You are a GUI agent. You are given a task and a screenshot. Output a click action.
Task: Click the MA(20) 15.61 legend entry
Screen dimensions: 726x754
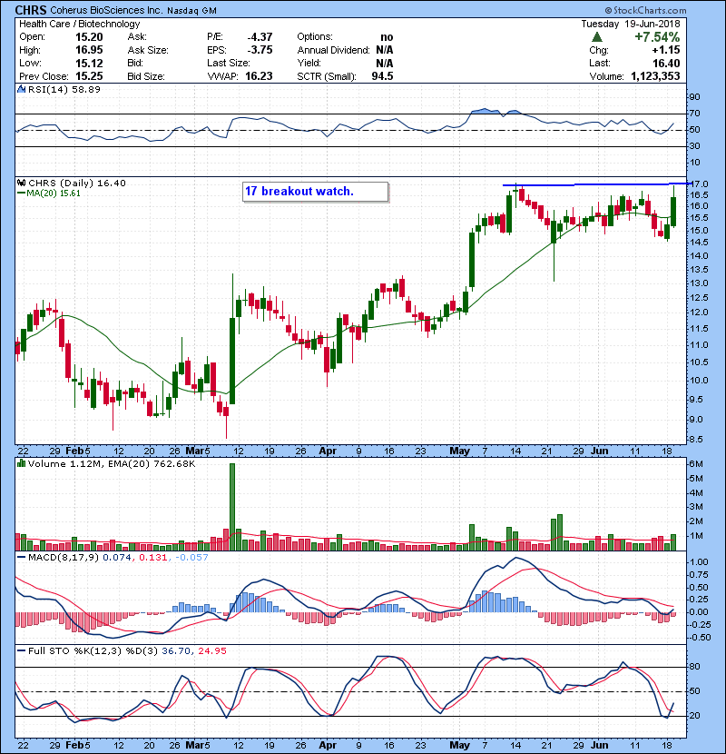coord(49,193)
